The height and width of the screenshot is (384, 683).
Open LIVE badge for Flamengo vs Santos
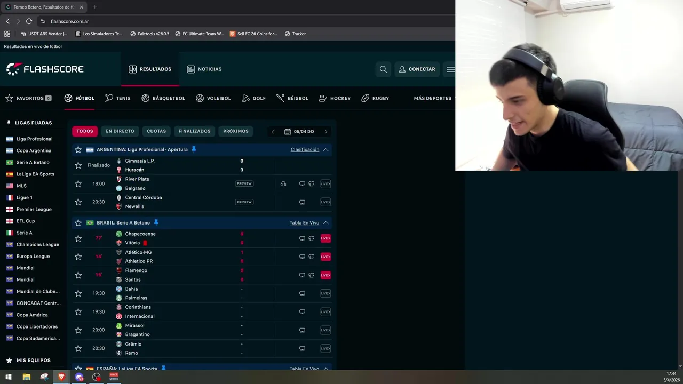point(325,275)
